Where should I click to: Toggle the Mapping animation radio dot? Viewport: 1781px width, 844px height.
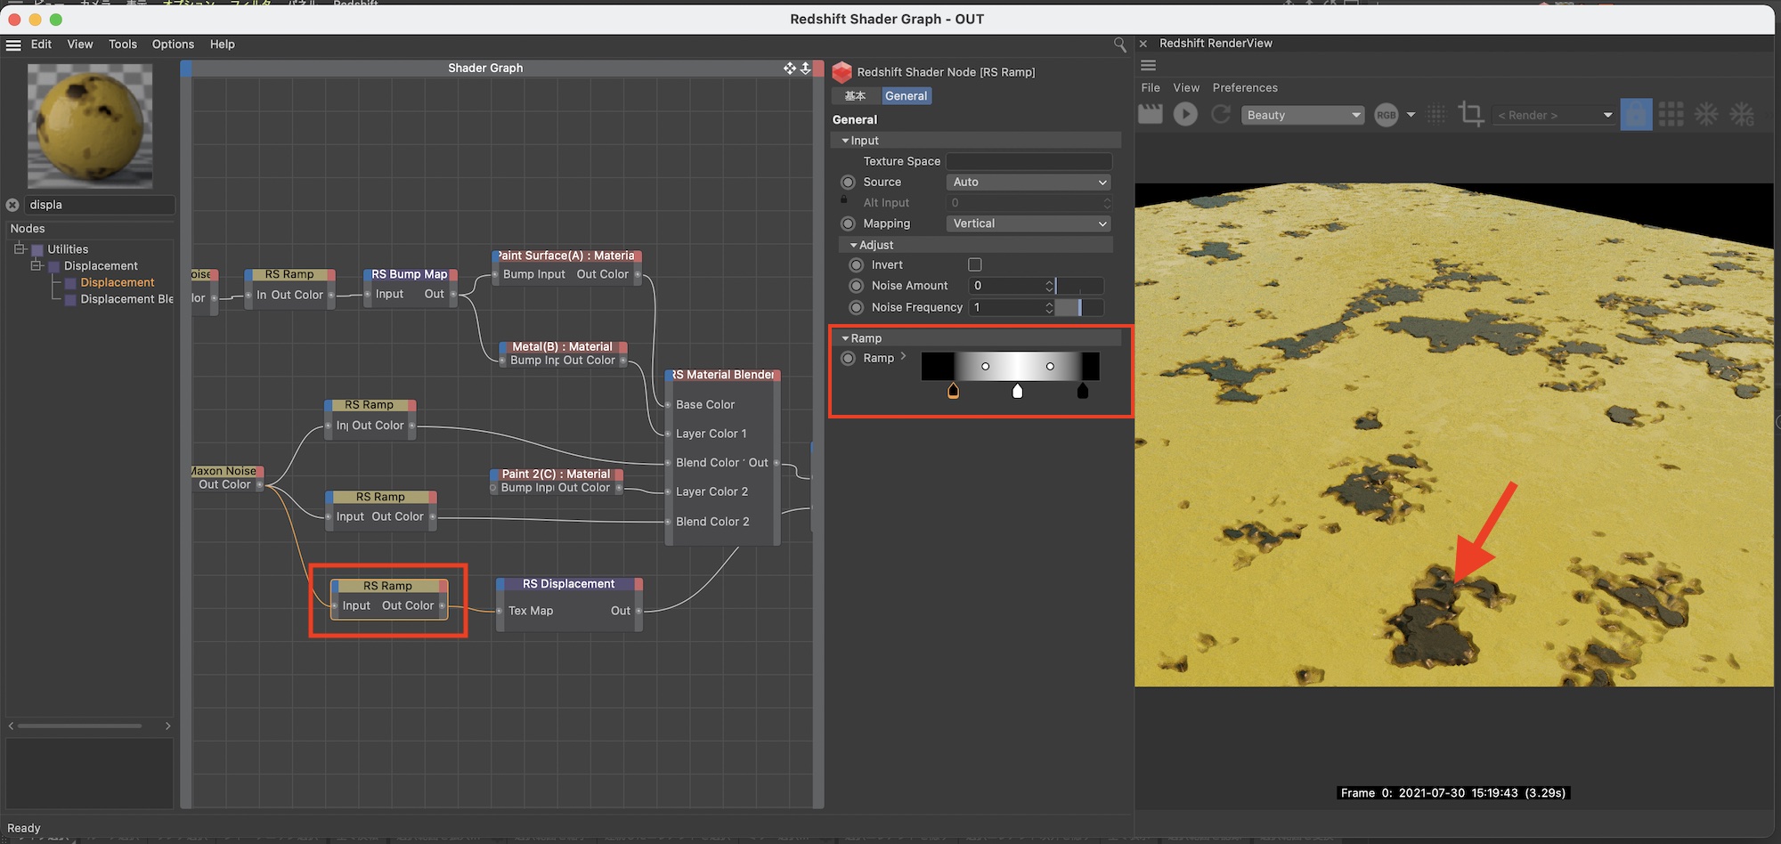tap(848, 223)
